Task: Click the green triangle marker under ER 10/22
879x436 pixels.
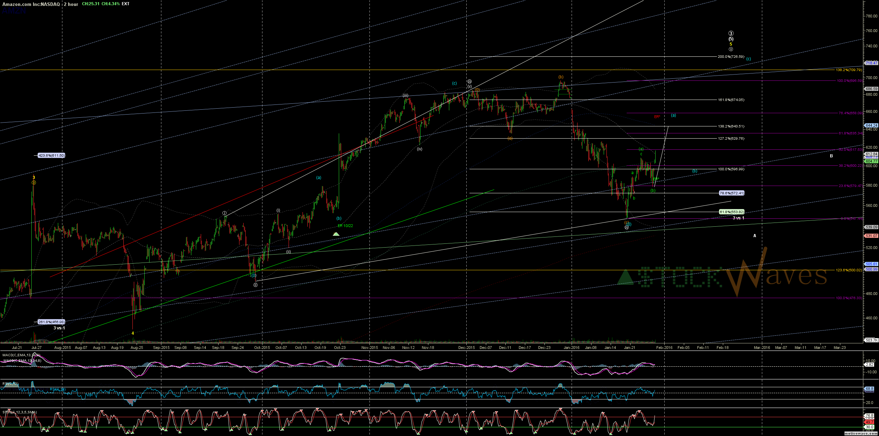Action: tap(336, 234)
